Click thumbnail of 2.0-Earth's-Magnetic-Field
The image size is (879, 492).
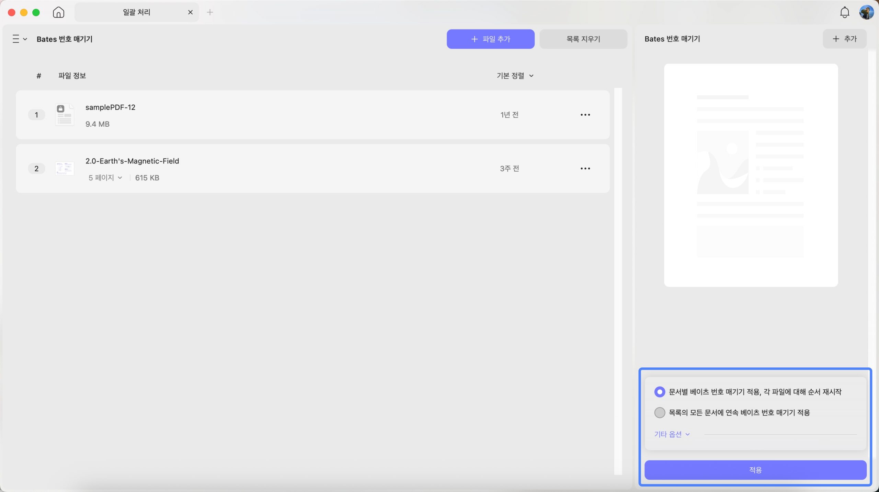[x=65, y=169]
